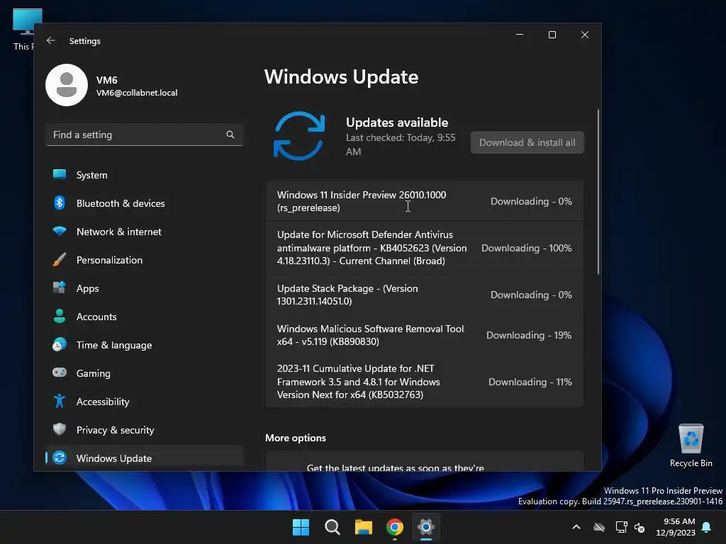This screenshot has width=726, height=544.
Task: Select Update Stack Package row
Action: [x=425, y=295]
